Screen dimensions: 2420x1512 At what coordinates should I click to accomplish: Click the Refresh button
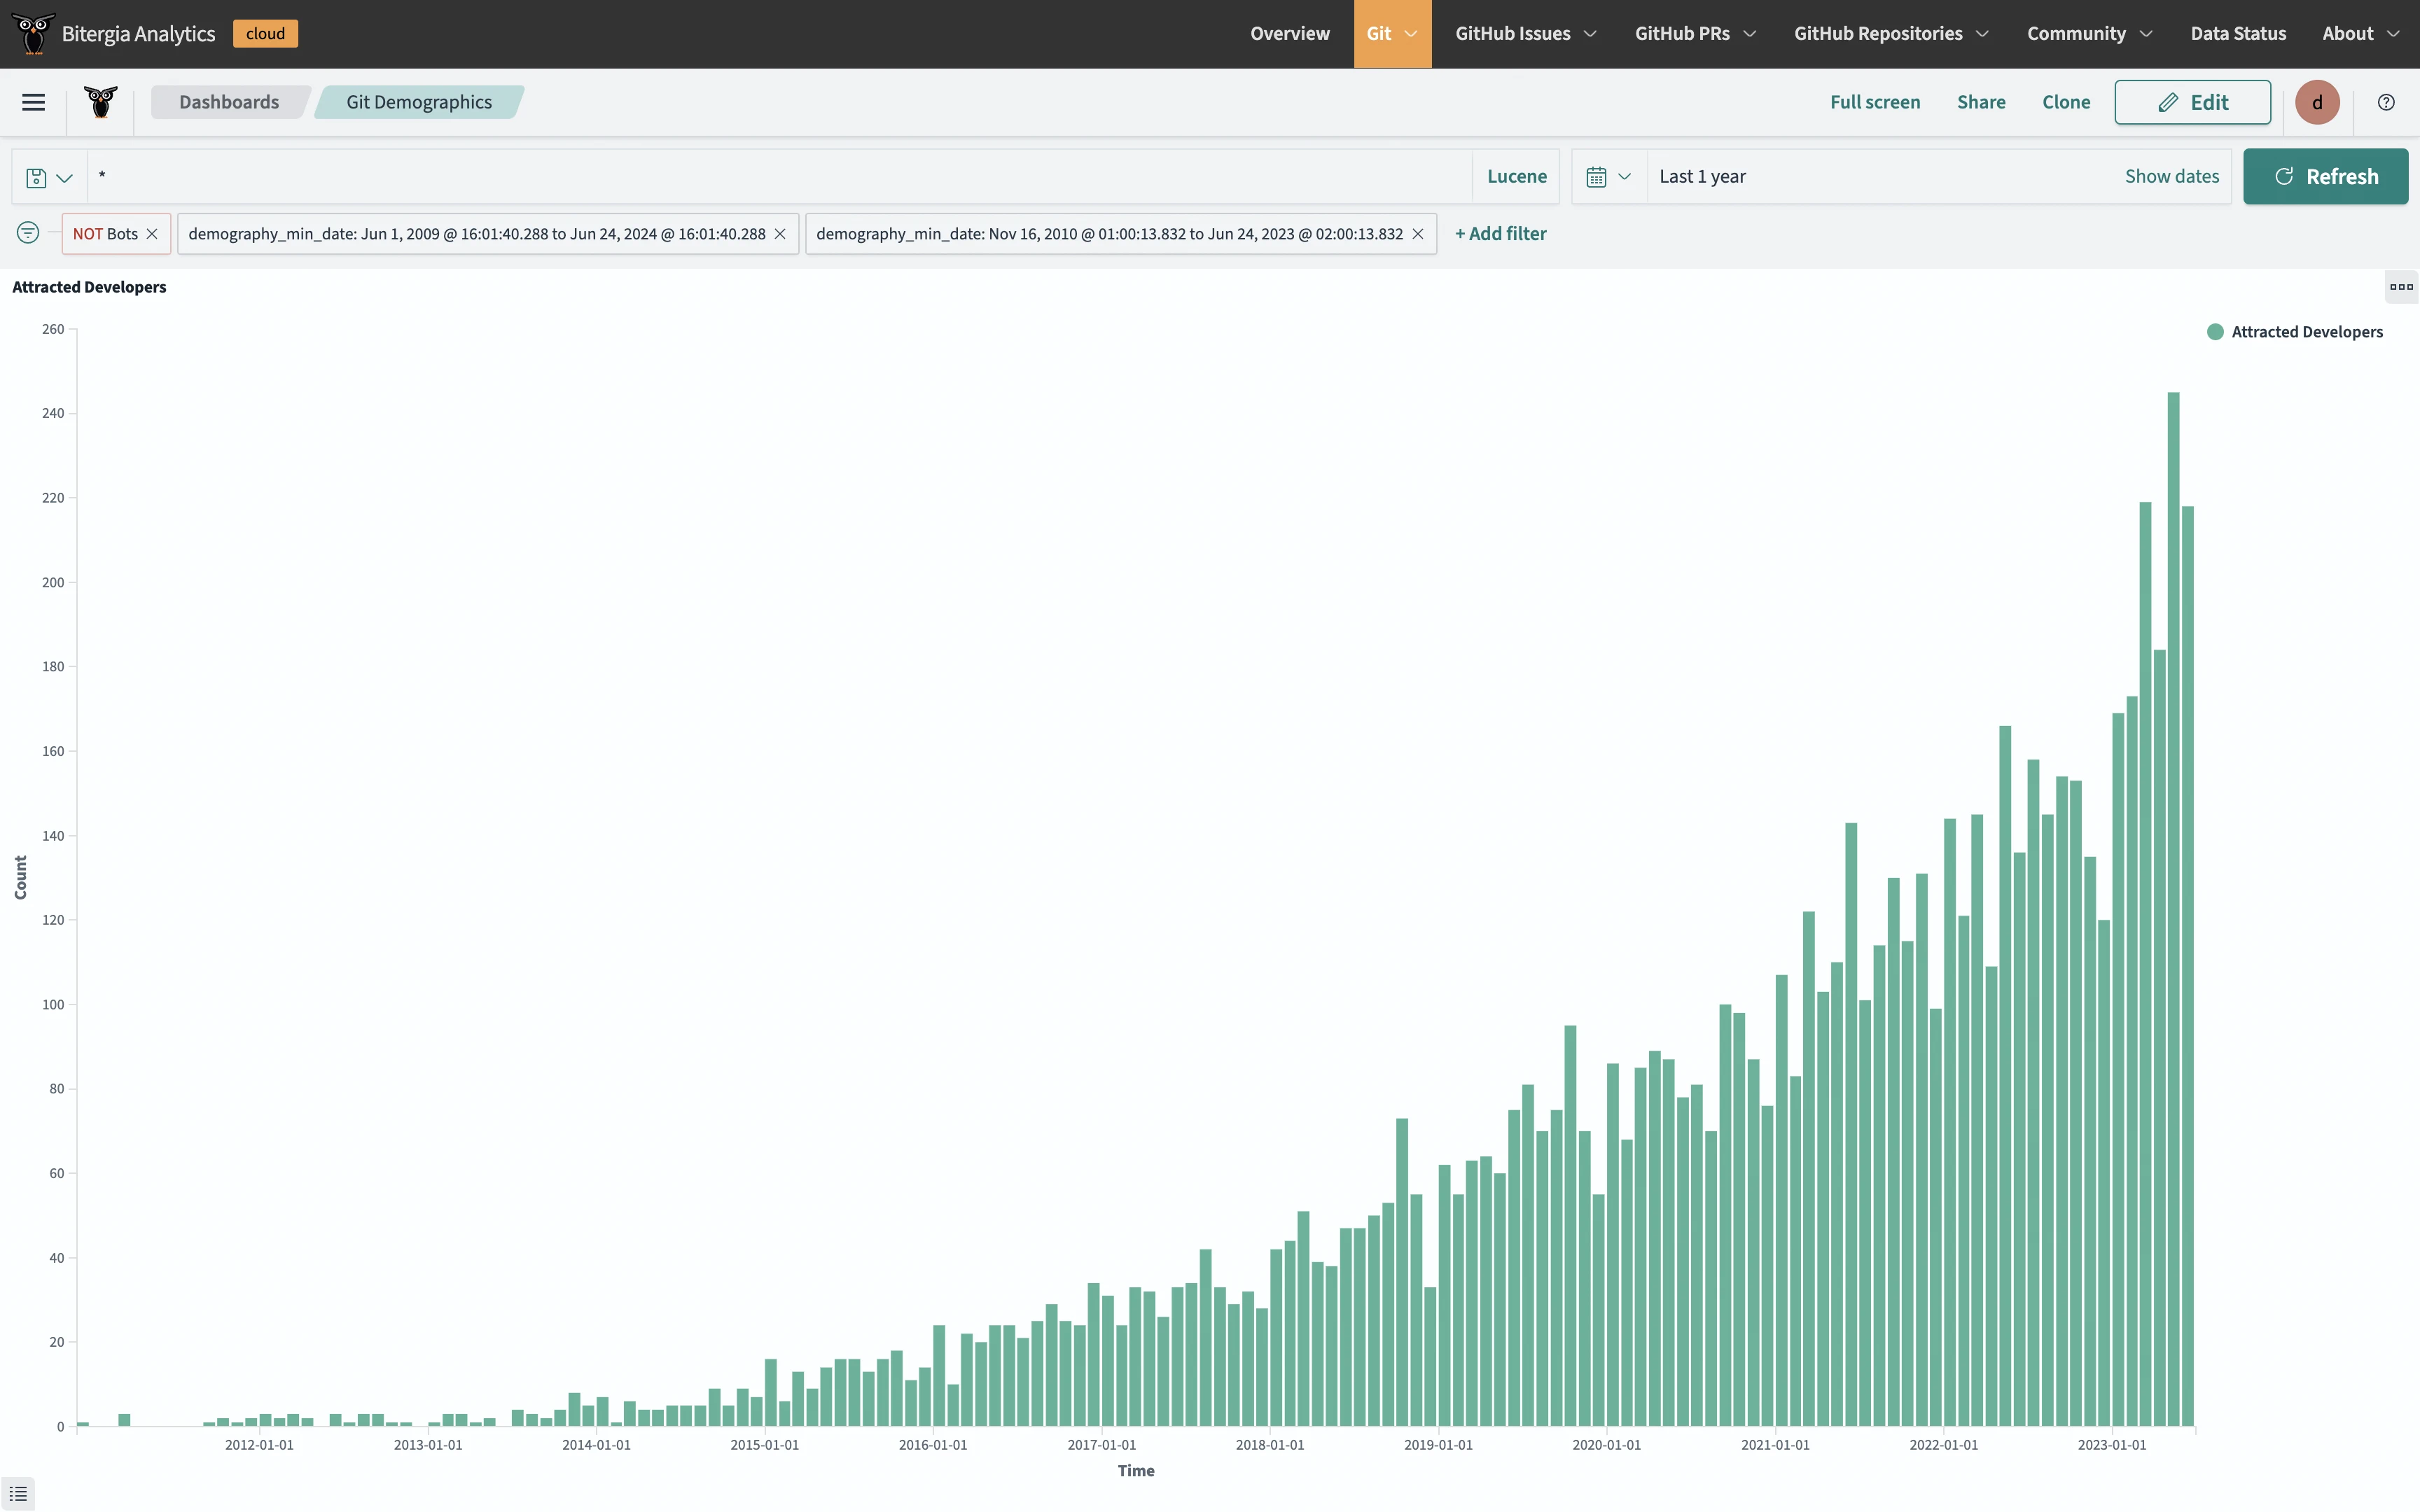pyautogui.click(x=2326, y=176)
